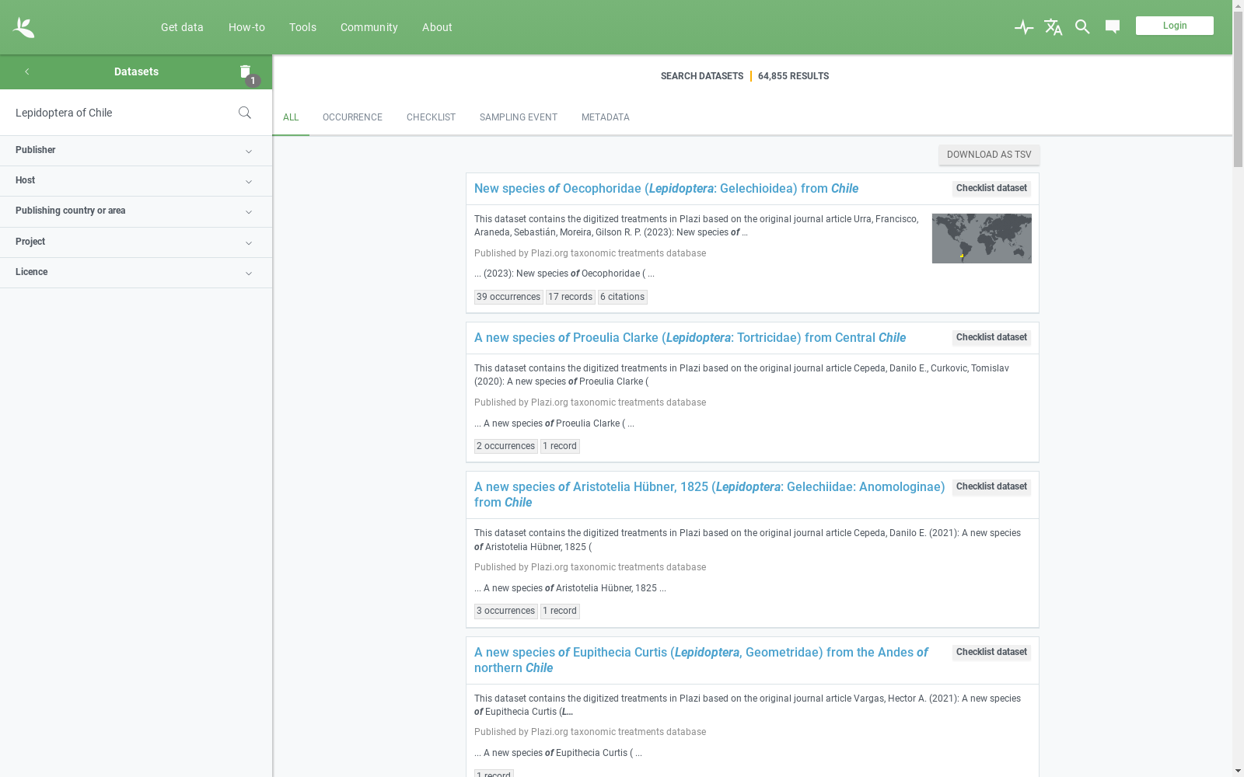Expand Publishing country or area filter
The height and width of the screenshot is (777, 1244).
click(x=136, y=211)
